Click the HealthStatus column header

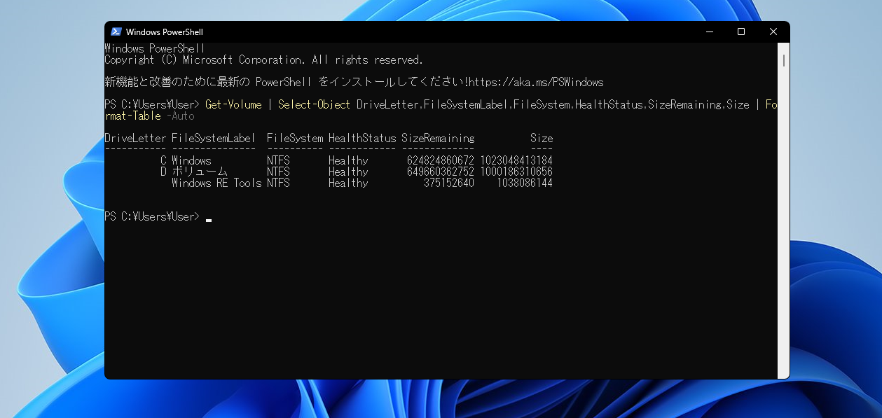tap(362, 138)
